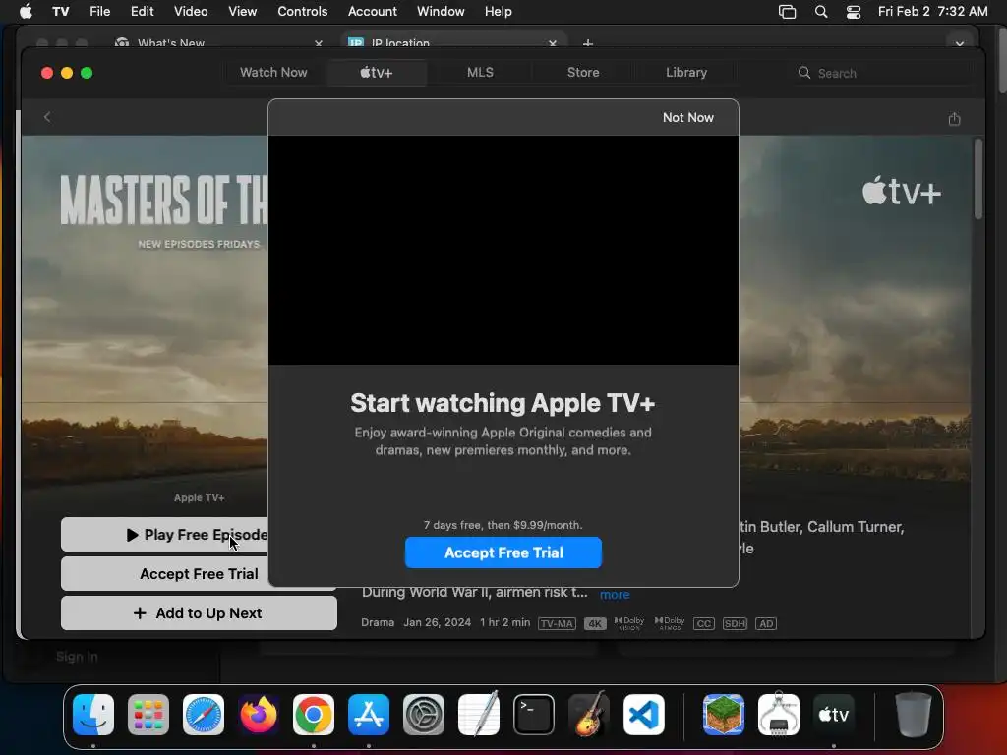Open the File menu
Image resolution: width=1007 pixels, height=755 pixels.
tap(99, 12)
